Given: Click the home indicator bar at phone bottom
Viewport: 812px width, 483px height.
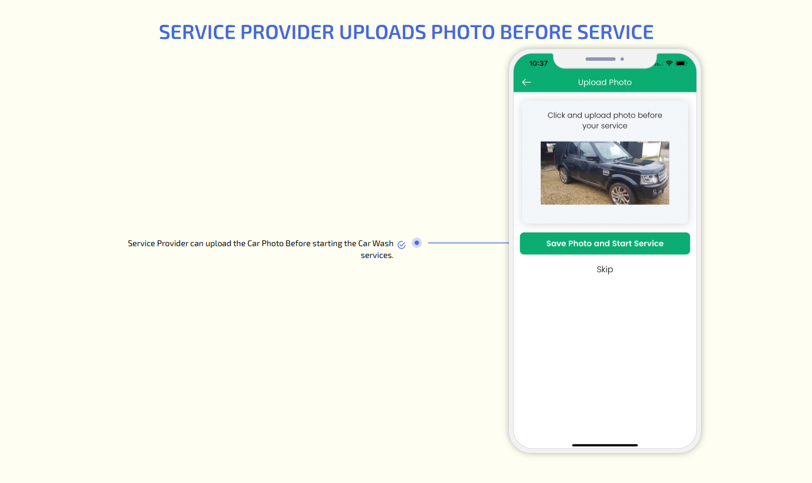Looking at the screenshot, I should click(605, 445).
